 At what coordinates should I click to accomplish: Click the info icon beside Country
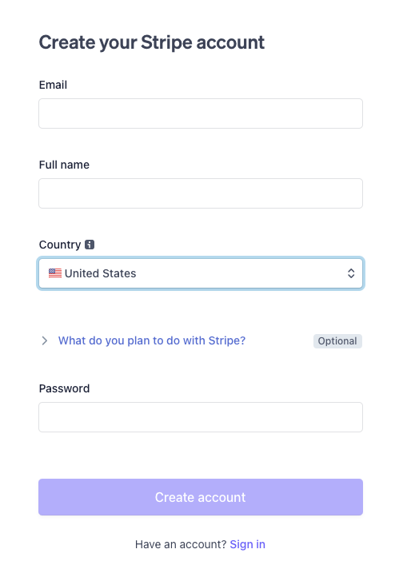point(90,245)
